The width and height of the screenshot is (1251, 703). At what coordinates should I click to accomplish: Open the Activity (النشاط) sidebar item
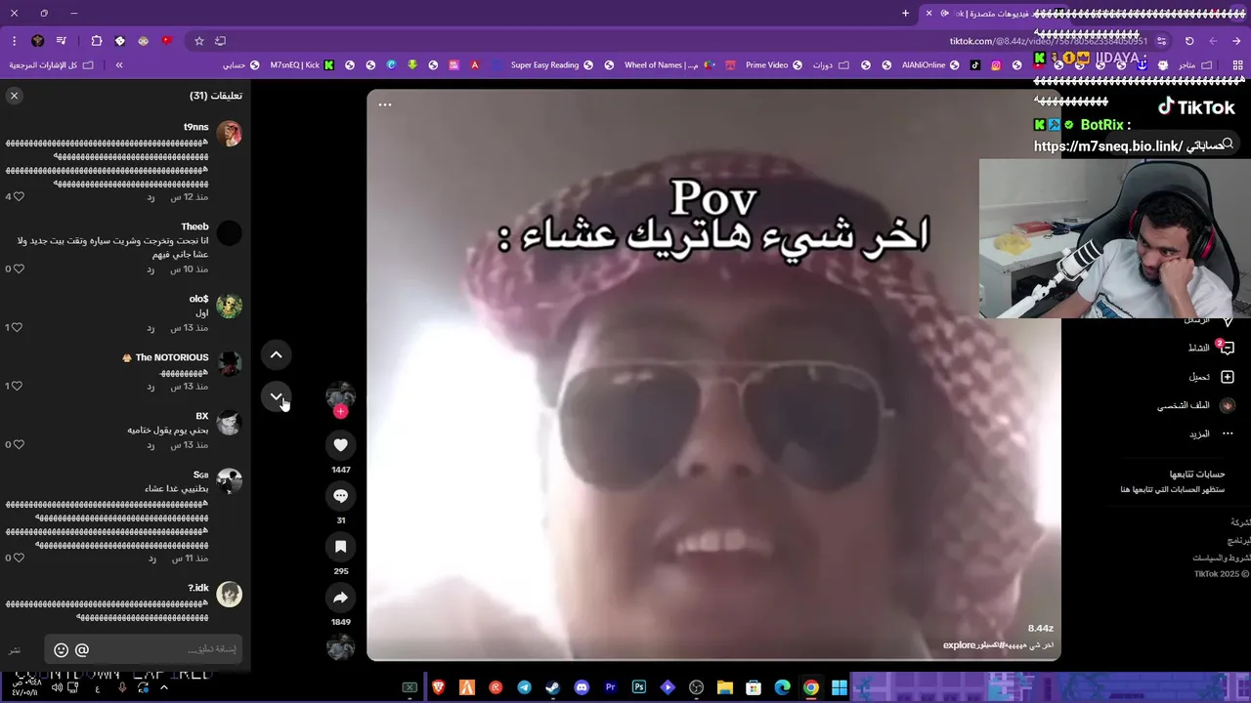coord(1212,348)
